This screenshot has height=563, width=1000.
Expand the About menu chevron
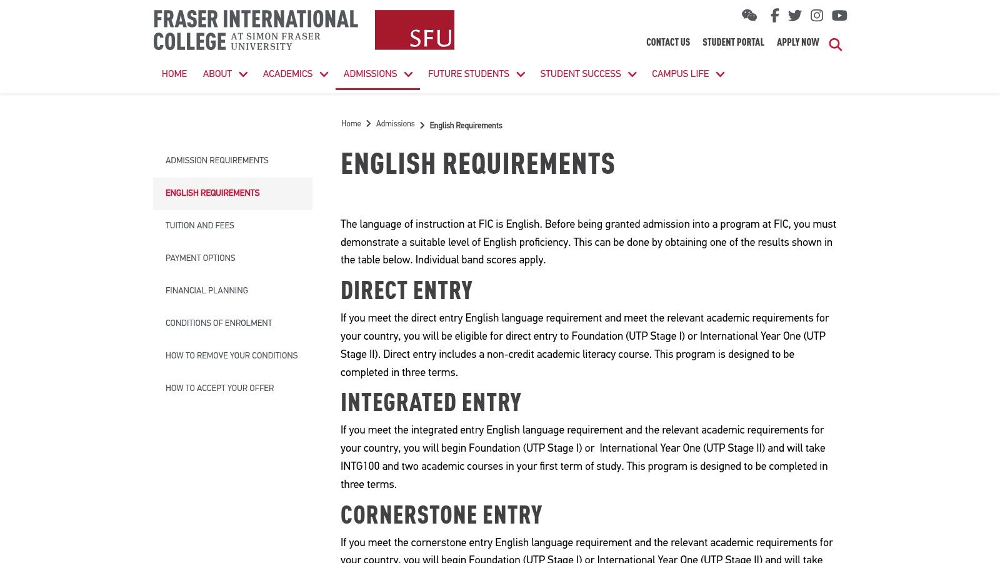click(243, 74)
